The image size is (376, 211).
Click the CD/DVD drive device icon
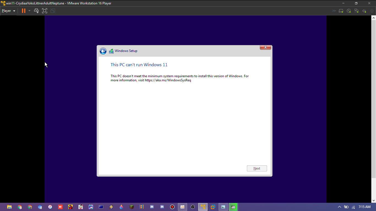(349, 11)
